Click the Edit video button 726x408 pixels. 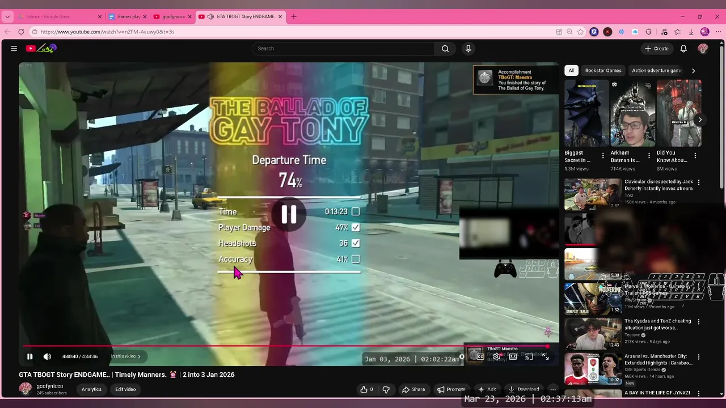pos(125,389)
